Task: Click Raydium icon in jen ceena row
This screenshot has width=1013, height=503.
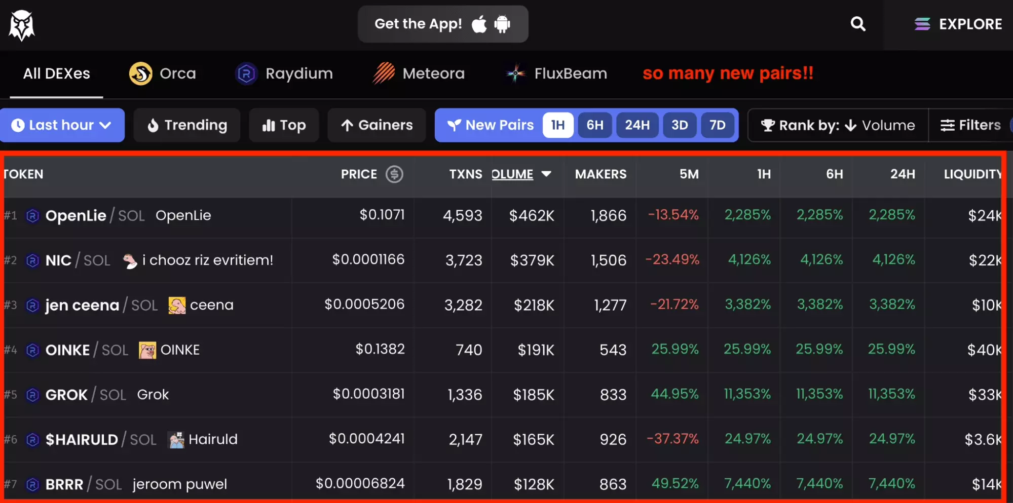Action: (32, 305)
